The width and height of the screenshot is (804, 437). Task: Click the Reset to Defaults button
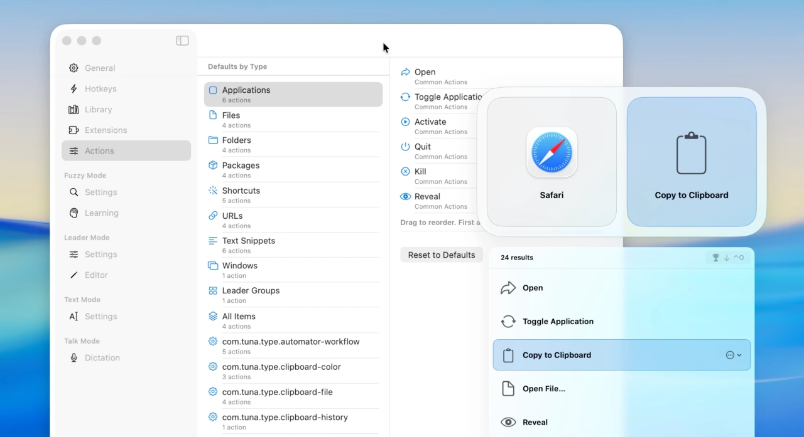(441, 255)
